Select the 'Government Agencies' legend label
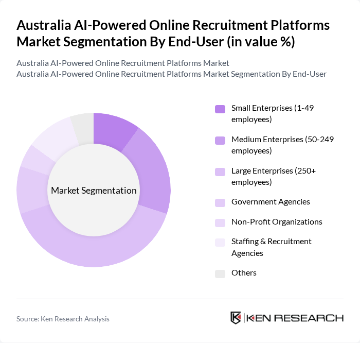The image size is (360, 343). tap(271, 202)
